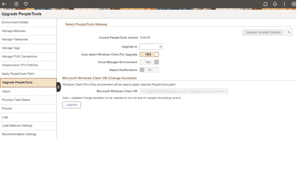
Task: Click the Upgrade Template Settings button
Action: pos(263,33)
